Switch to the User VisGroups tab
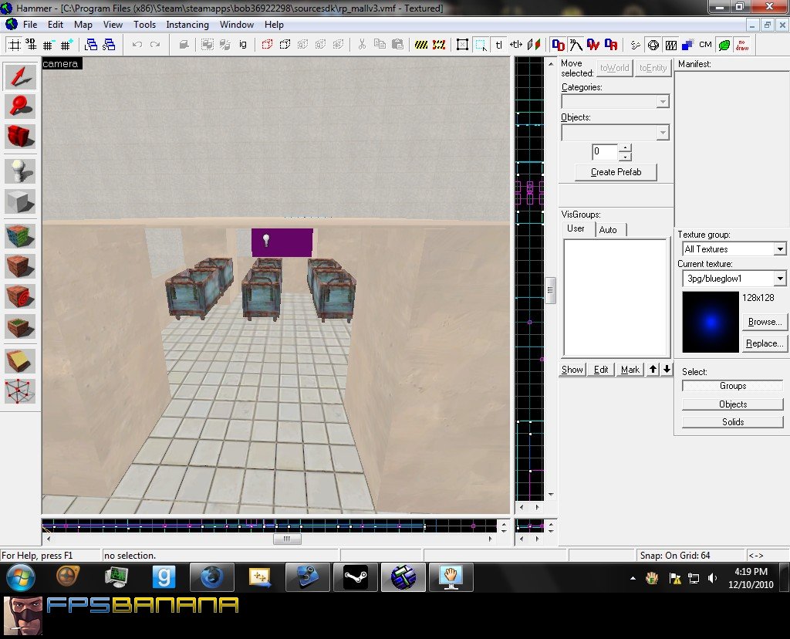Image resolution: width=790 pixels, height=639 pixels. 576,228
